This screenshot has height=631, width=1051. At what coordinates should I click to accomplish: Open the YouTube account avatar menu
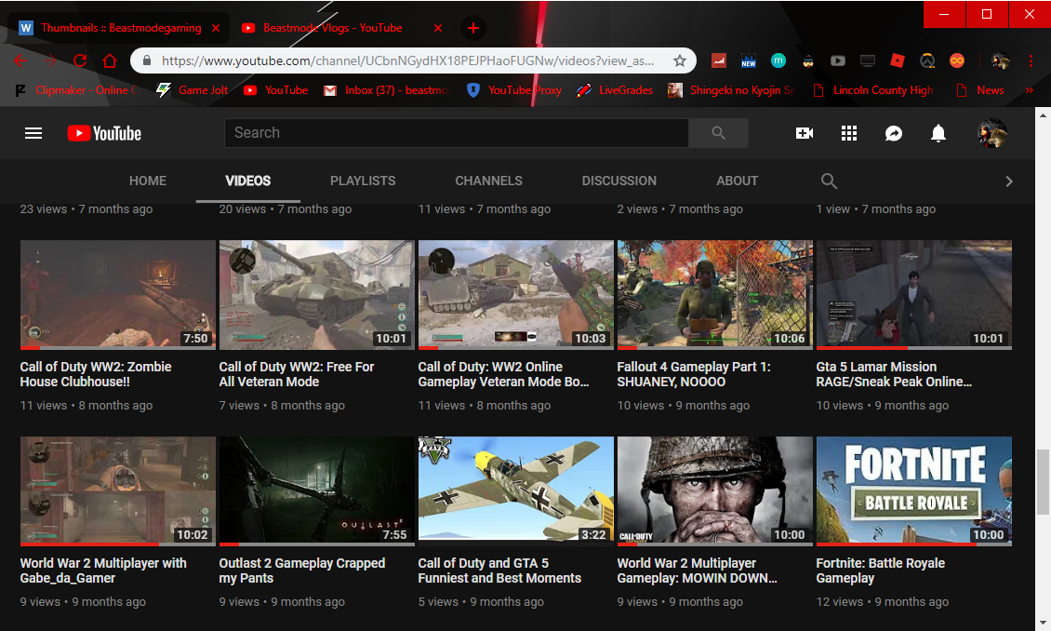992,133
